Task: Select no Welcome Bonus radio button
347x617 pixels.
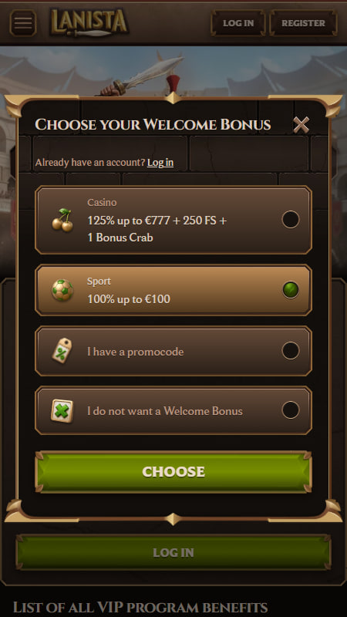Action: (291, 410)
